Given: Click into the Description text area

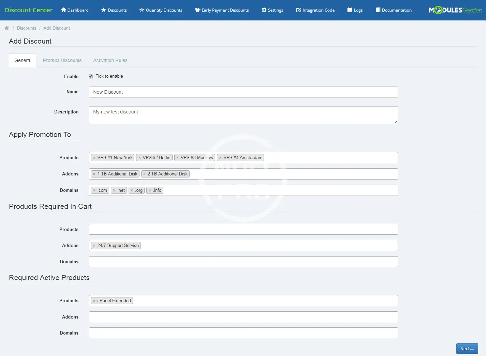Looking at the screenshot, I should click(x=244, y=115).
